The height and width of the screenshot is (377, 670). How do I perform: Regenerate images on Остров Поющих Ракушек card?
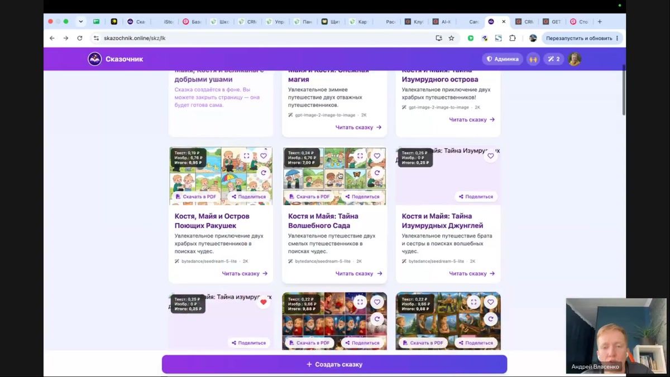(264, 173)
